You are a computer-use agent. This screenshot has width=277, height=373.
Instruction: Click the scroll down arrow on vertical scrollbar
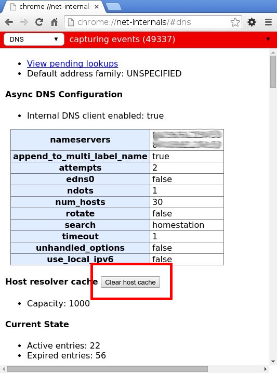(273, 362)
